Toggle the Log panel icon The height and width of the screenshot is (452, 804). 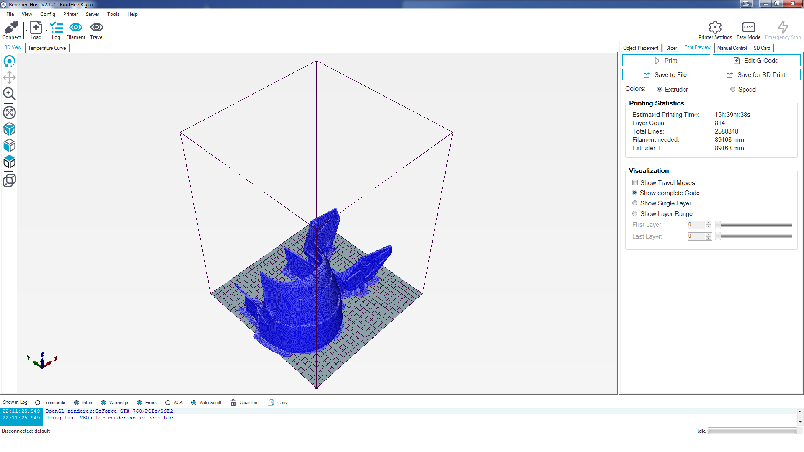click(56, 28)
